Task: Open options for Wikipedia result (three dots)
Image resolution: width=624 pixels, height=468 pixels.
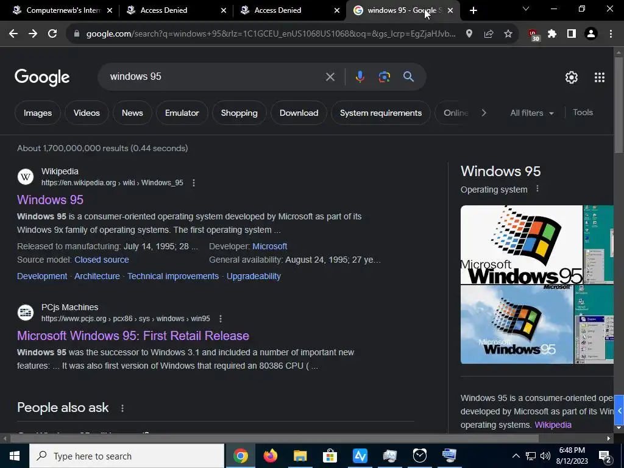Action: pyautogui.click(x=194, y=183)
